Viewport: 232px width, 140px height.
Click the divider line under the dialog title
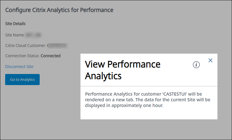tap(149, 86)
